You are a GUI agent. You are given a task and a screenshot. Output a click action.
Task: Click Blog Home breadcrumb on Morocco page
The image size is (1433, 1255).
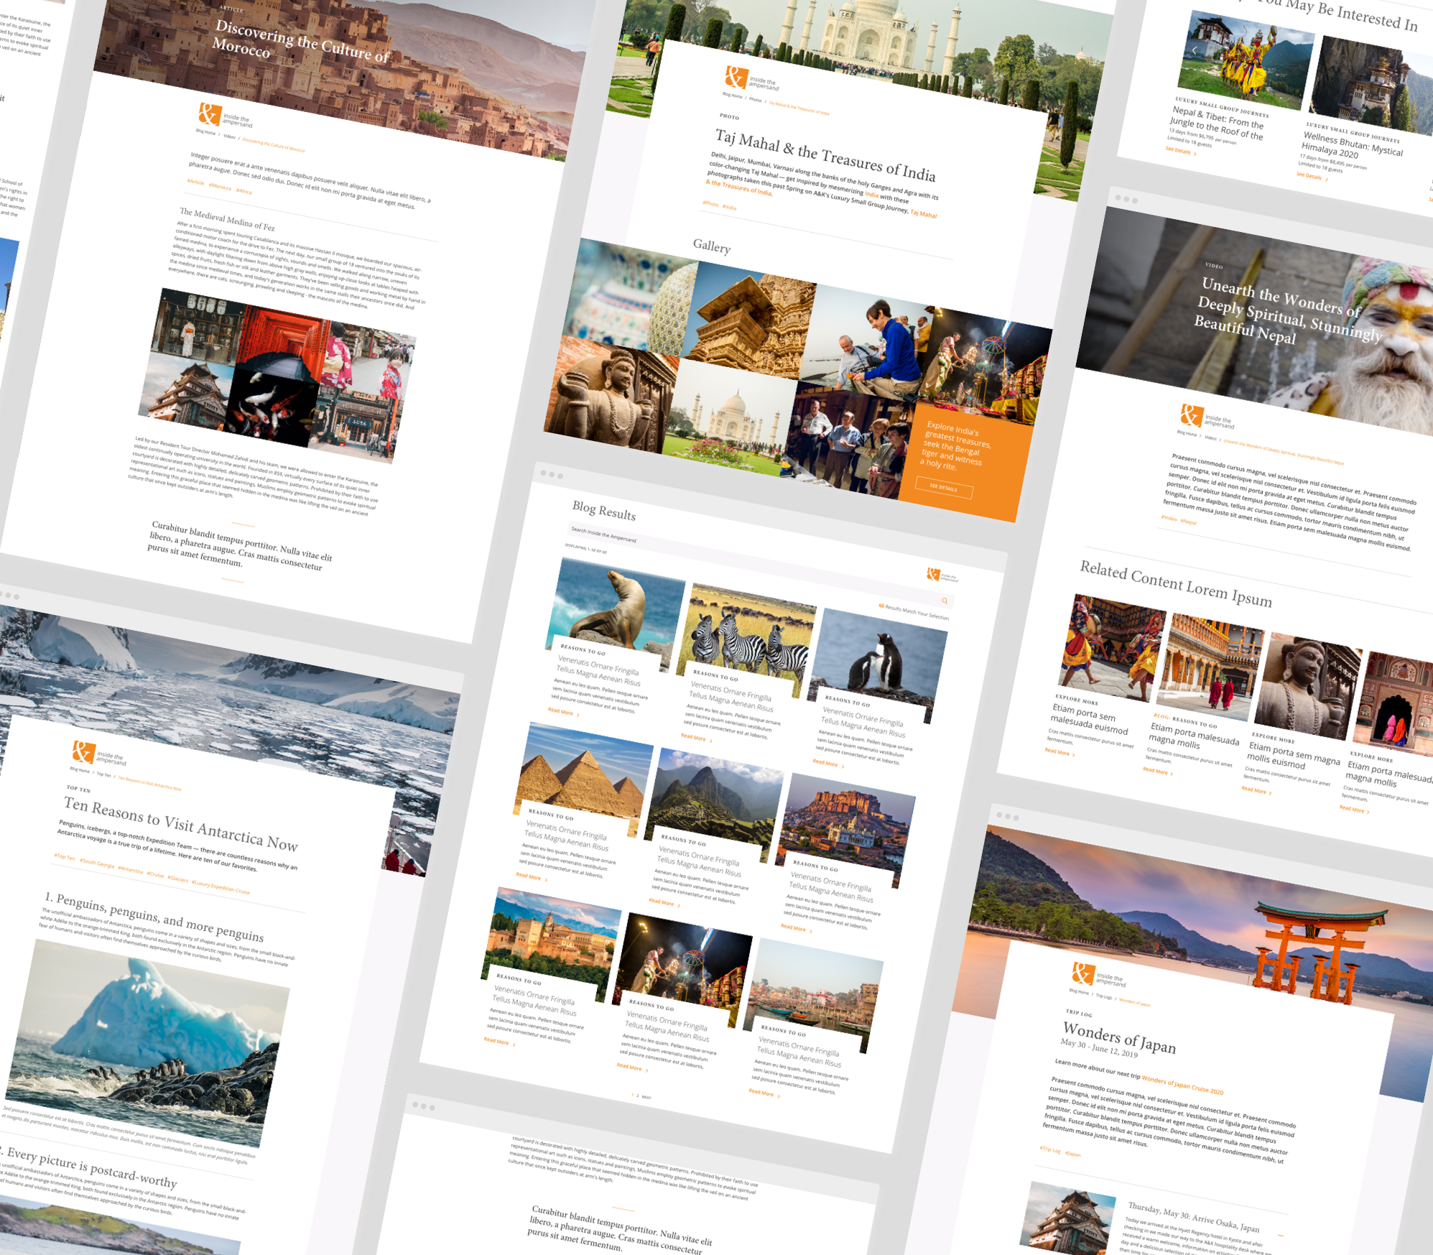coord(205,132)
